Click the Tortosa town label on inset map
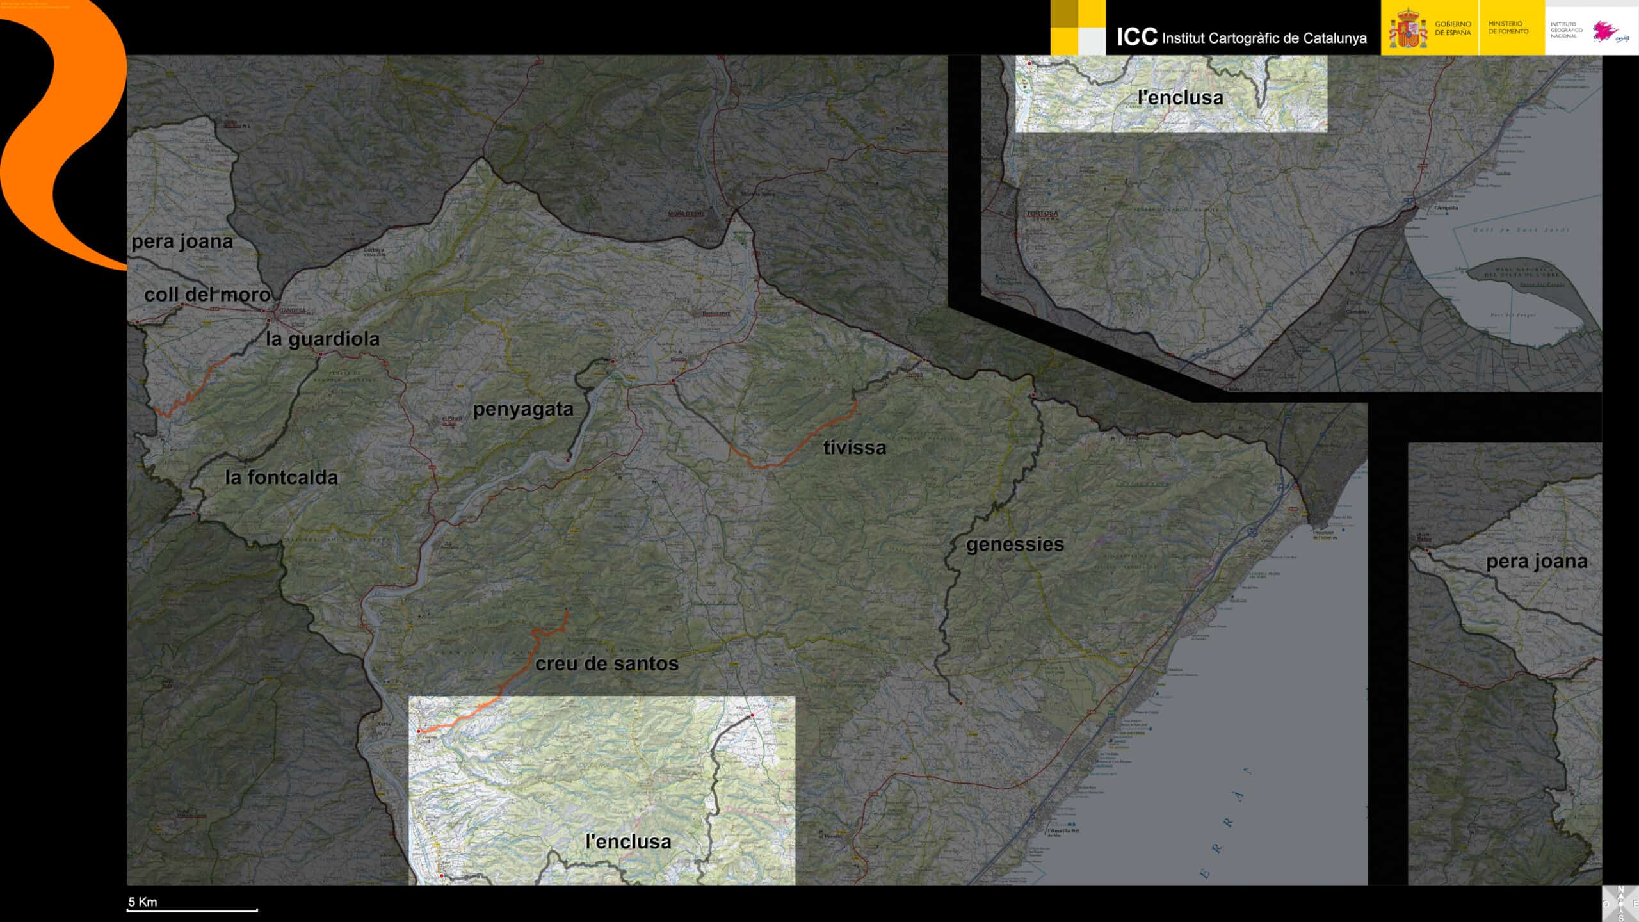The image size is (1639, 922). 1042,213
